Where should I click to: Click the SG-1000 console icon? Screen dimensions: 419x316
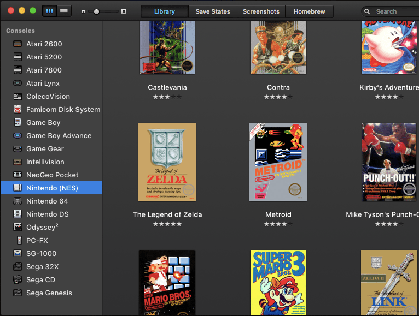coord(18,253)
